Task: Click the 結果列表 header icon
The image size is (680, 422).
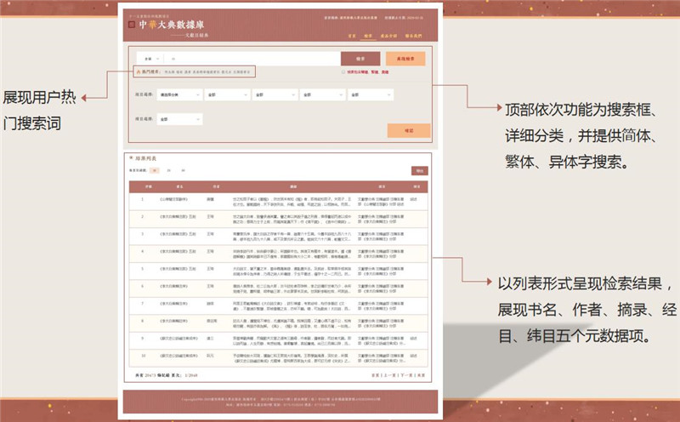Action: click(129, 157)
